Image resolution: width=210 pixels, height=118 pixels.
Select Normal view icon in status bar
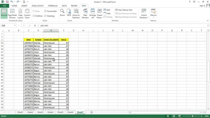point(168,116)
